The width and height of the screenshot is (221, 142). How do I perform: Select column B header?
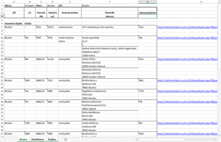tap(30, 2)
